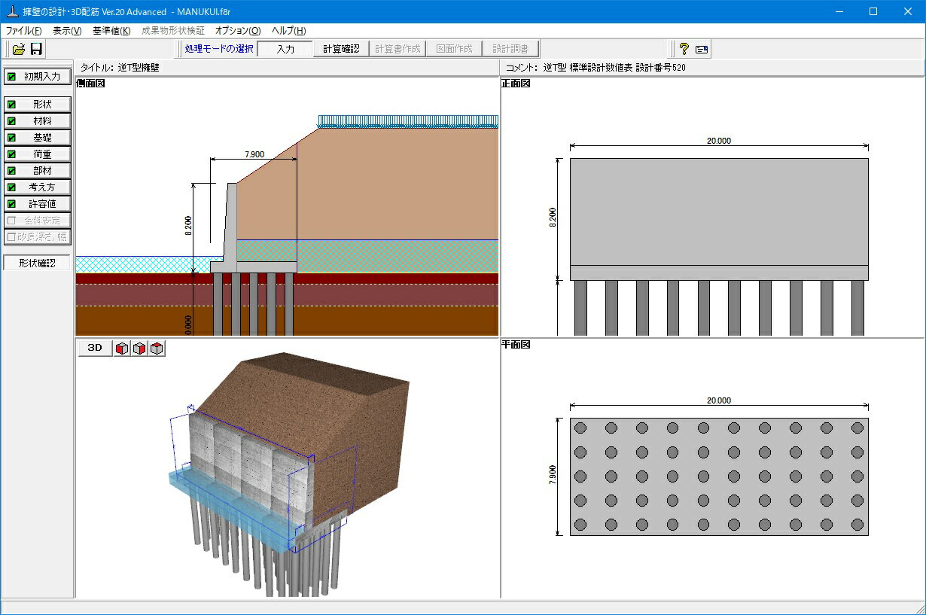Toggle the 改良深さ、幅 checkbox
The height and width of the screenshot is (615, 926).
[x=11, y=236]
